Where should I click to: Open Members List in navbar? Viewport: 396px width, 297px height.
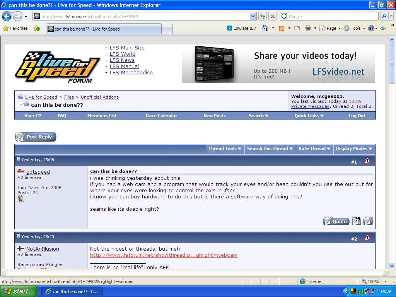(102, 116)
